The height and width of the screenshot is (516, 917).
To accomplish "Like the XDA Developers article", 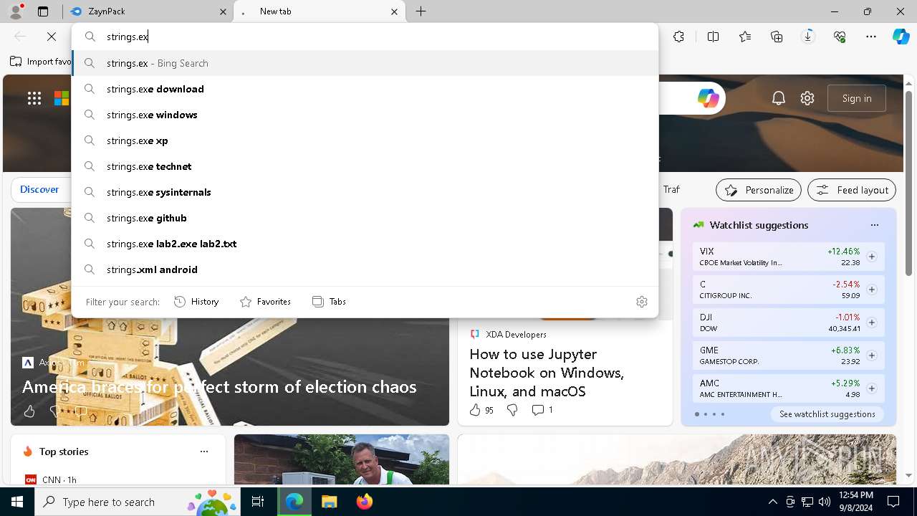I will pyautogui.click(x=474, y=410).
